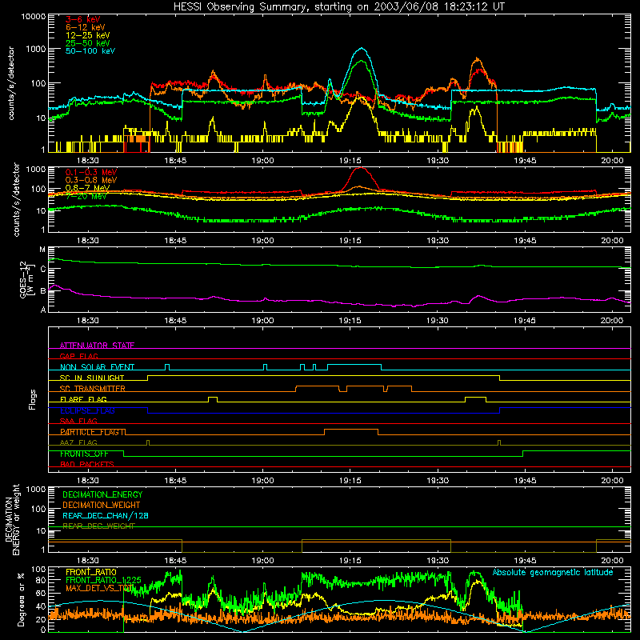
Task: Click the HESSI Observing Summary title text
Action: coord(338,7)
